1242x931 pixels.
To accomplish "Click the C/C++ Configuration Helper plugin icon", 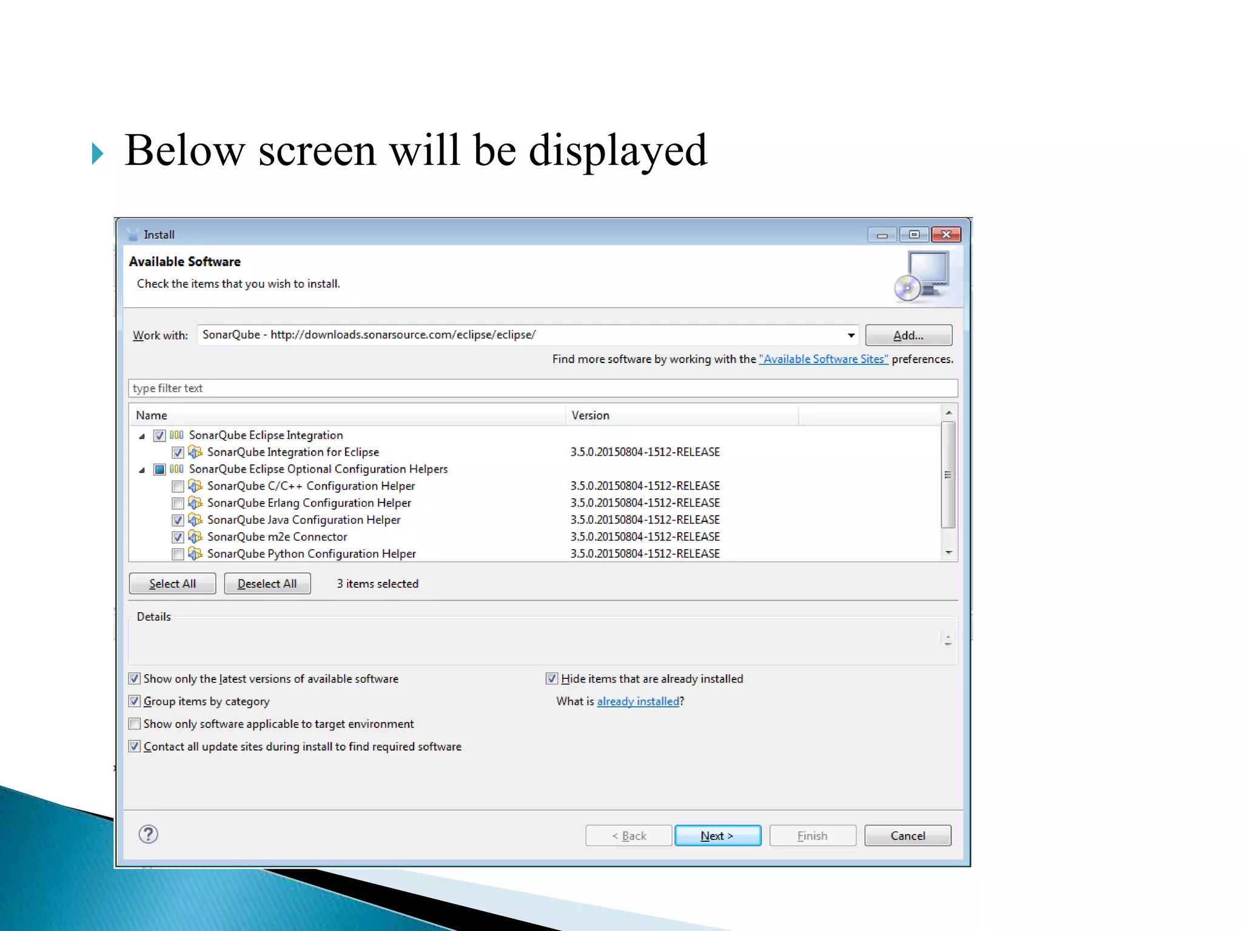I will point(195,486).
